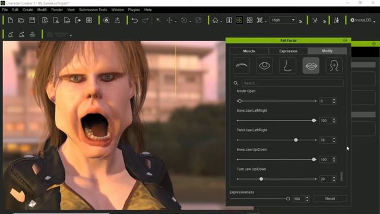Save the project with the floppy disk icon
Viewport: 380px width, 214px height.
[x=32, y=20]
